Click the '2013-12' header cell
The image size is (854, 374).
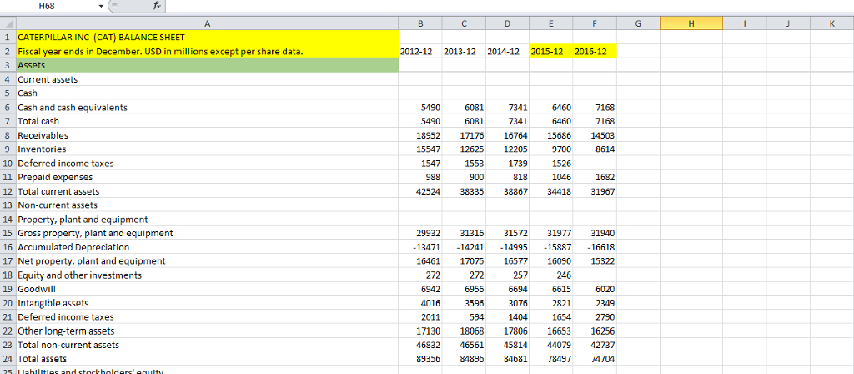click(464, 51)
